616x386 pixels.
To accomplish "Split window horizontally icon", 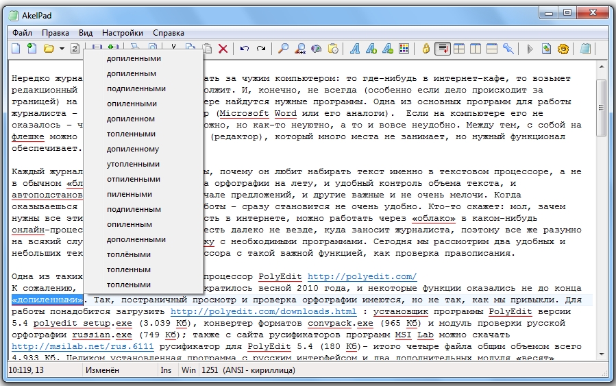I will 492,49.
